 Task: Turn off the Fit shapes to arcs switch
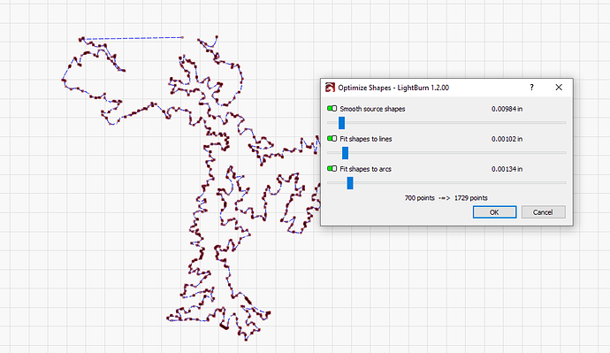(x=332, y=168)
